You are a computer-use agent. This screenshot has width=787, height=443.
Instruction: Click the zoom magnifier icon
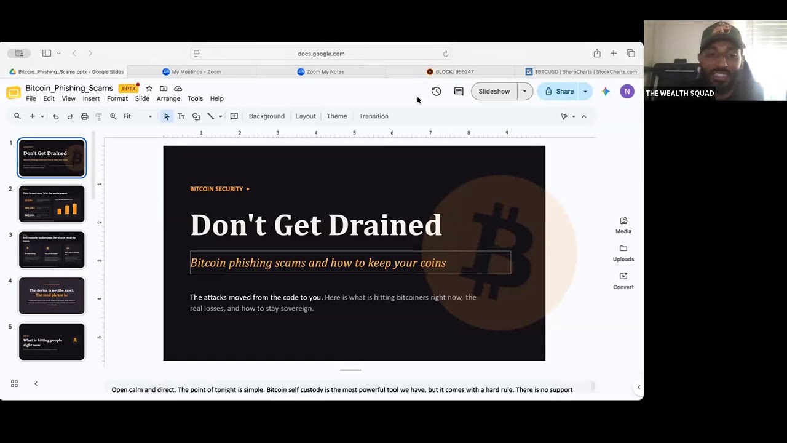point(113,116)
